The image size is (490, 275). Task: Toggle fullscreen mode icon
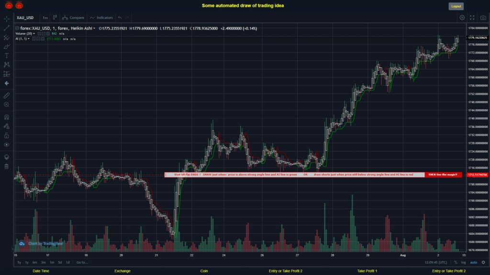point(472,18)
